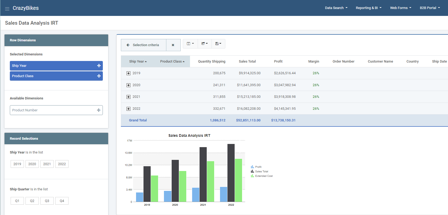Expand the 2021 row
Image resolution: width=448 pixels, height=215 pixels.
[128, 97]
